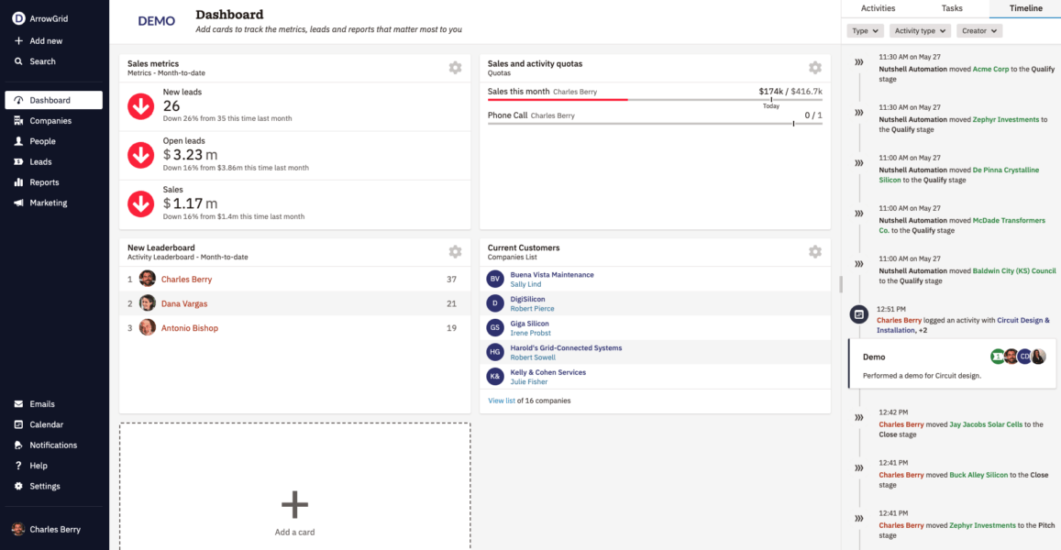Click the plus icon to add a card
This screenshot has width=1061, height=550.
[294, 504]
